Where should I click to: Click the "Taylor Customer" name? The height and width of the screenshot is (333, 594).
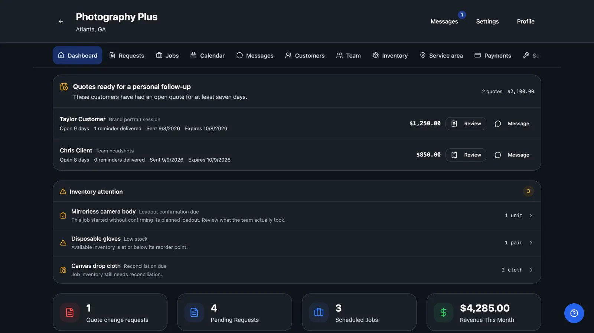tap(83, 119)
